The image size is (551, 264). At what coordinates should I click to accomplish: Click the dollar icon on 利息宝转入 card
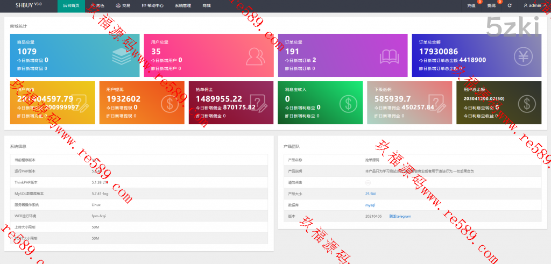[x=348, y=103]
